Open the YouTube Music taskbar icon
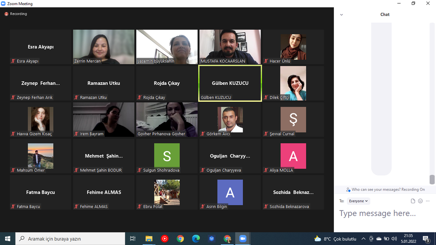Image resolution: width=436 pixels, height=245 pixels. 164,239
